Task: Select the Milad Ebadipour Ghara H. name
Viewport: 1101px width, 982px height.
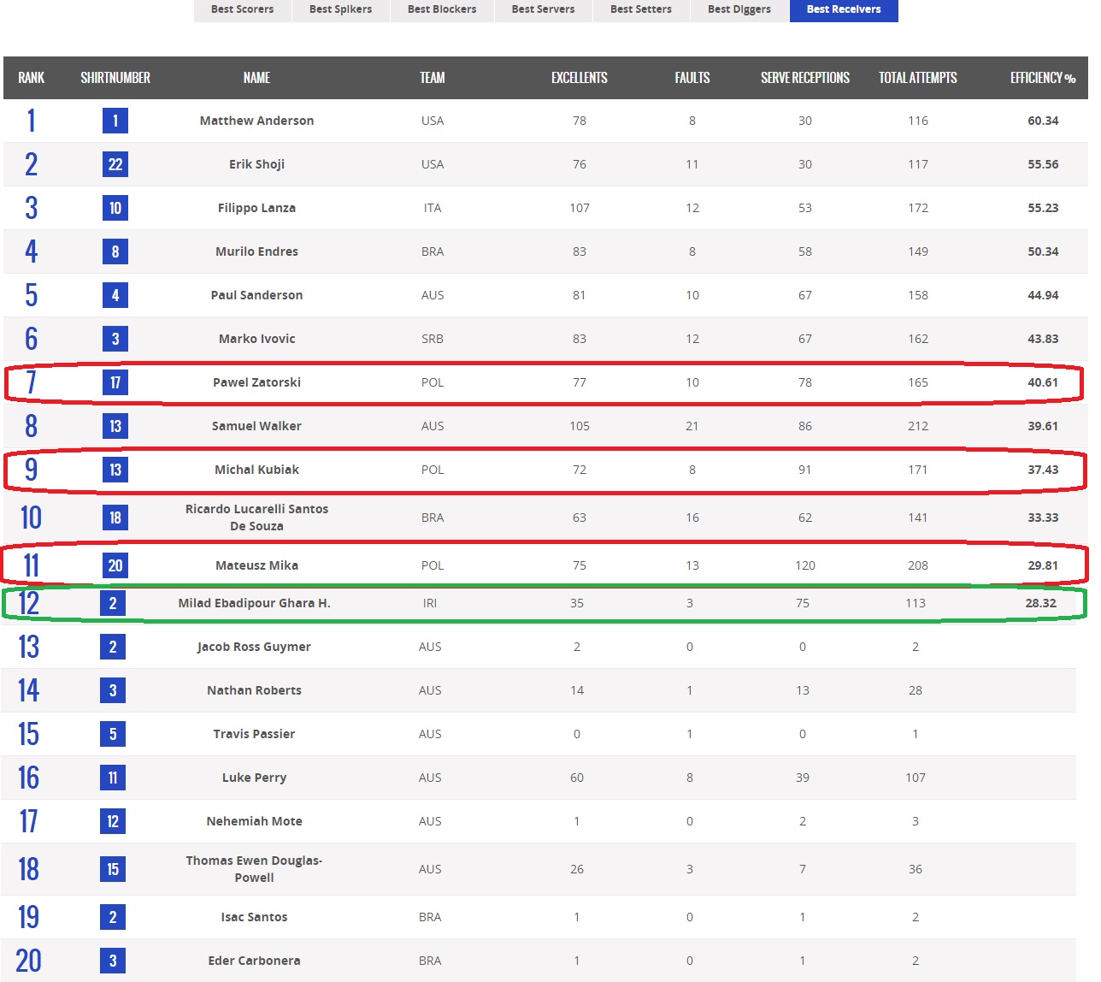Action: pyautogui.click(x=254, y=603)
